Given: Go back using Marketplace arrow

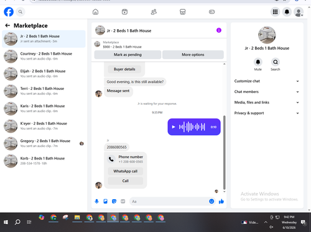Looking at the screenshot, I should point(7,25).
